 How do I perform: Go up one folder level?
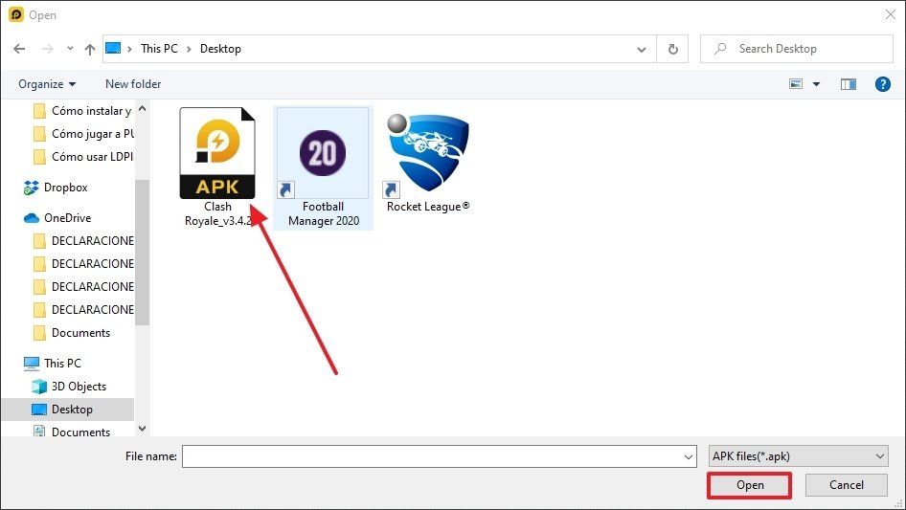pos(90,49)
